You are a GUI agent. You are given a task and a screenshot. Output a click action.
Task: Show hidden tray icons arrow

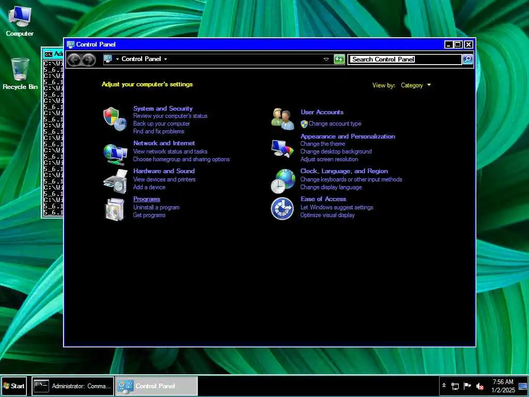444,386
